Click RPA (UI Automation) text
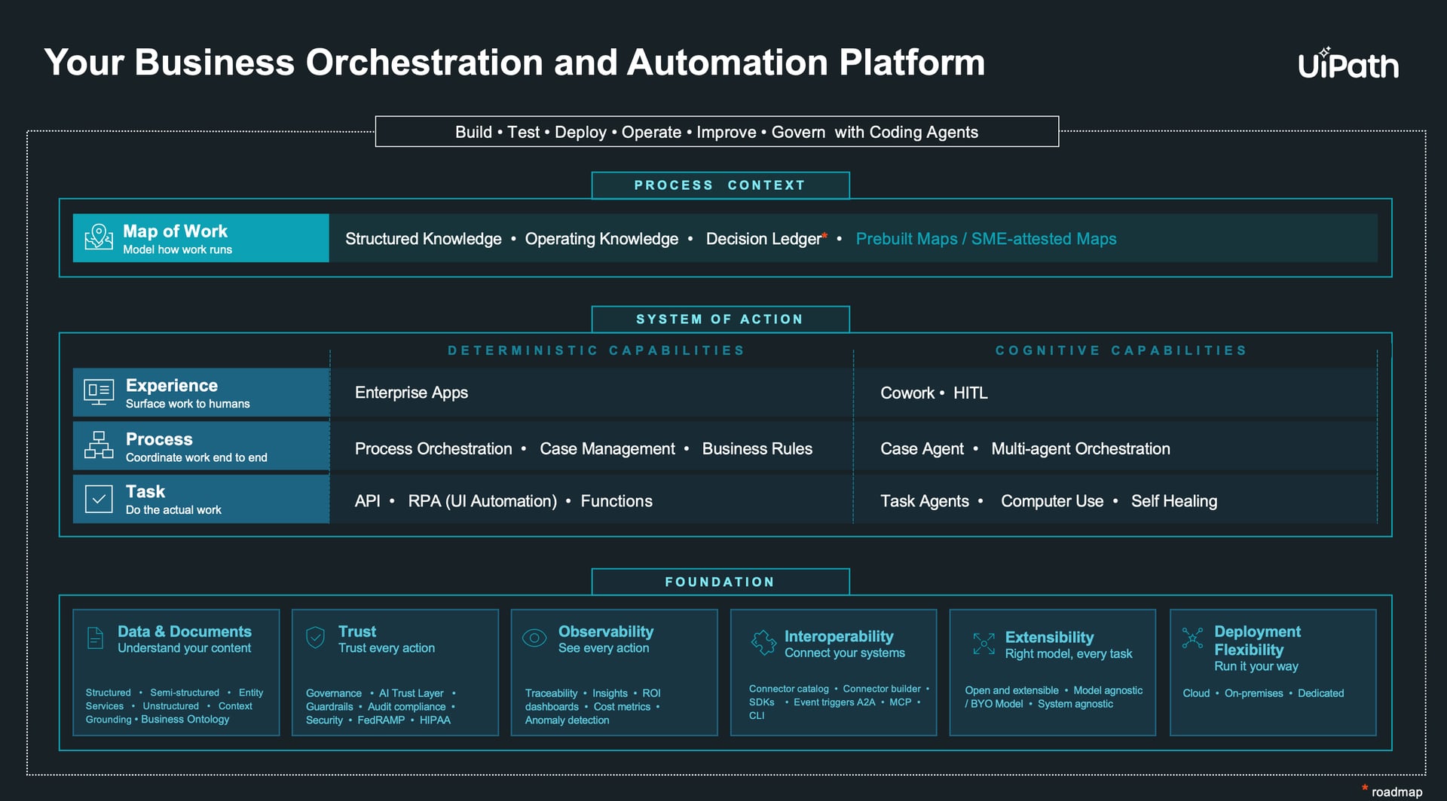 point(482,501)
